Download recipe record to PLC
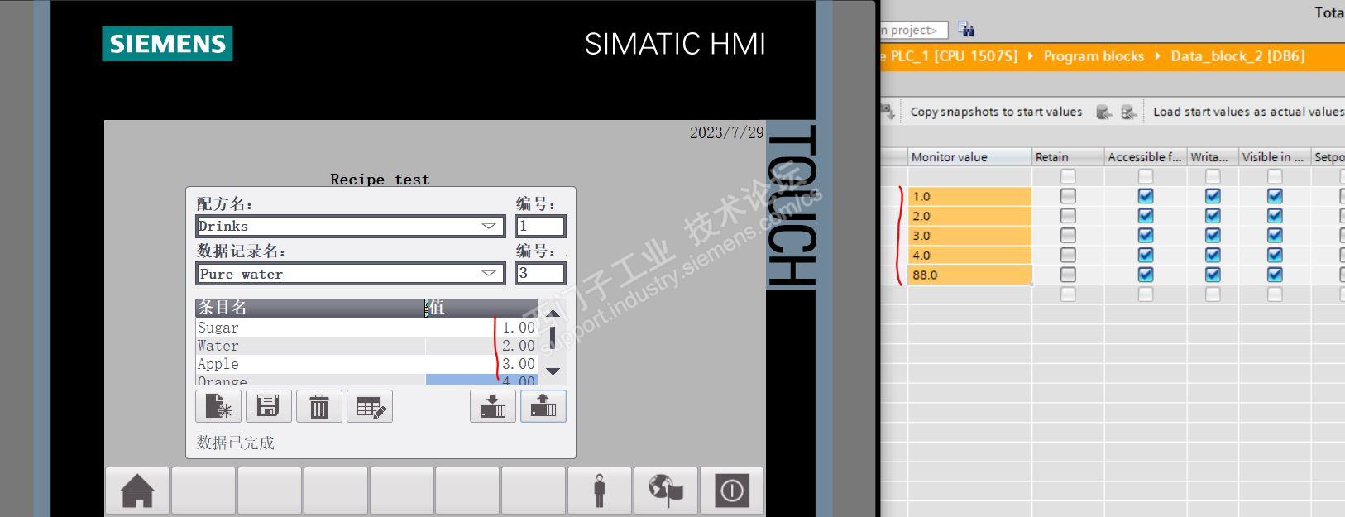Screen dimensions: 1345x517 click(493, 406)
